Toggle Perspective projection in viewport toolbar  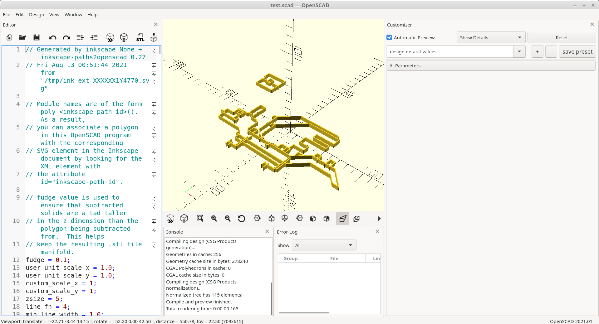pyautogui.click(x=343, y=219)
